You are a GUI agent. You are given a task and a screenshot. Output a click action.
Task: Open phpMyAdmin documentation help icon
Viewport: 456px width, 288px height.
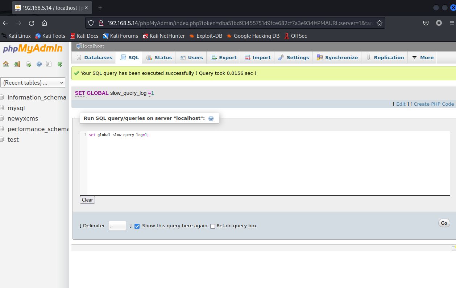click(39, 64)
